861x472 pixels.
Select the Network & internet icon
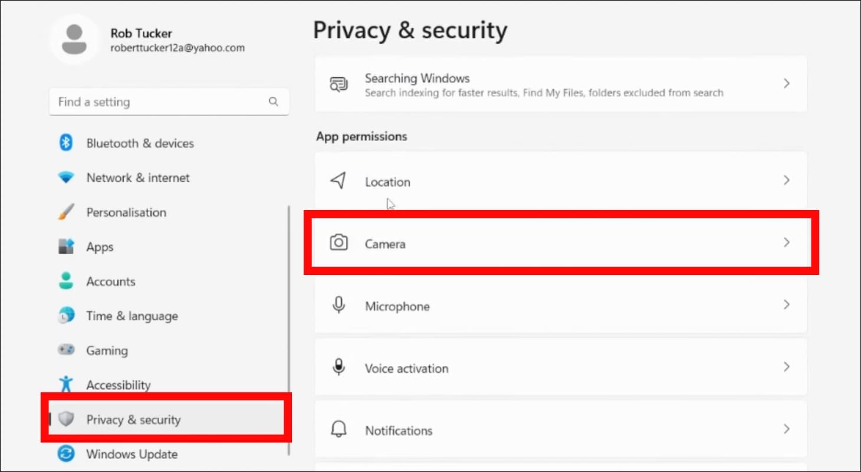pos(66,178)
